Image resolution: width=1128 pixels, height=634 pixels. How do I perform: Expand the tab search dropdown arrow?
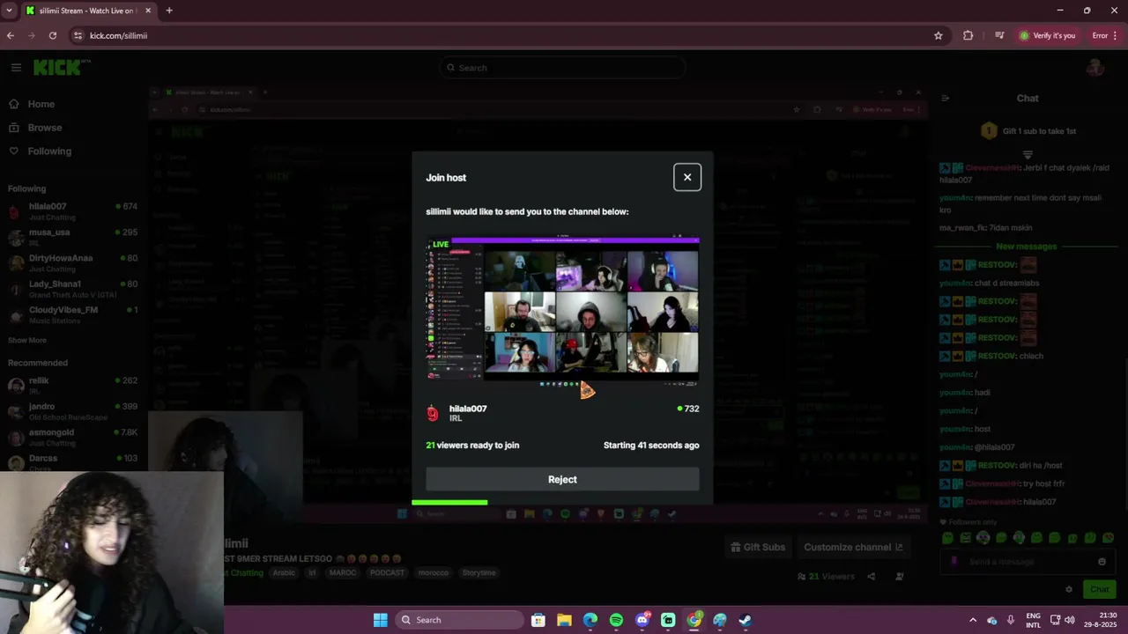click(9, 11)
